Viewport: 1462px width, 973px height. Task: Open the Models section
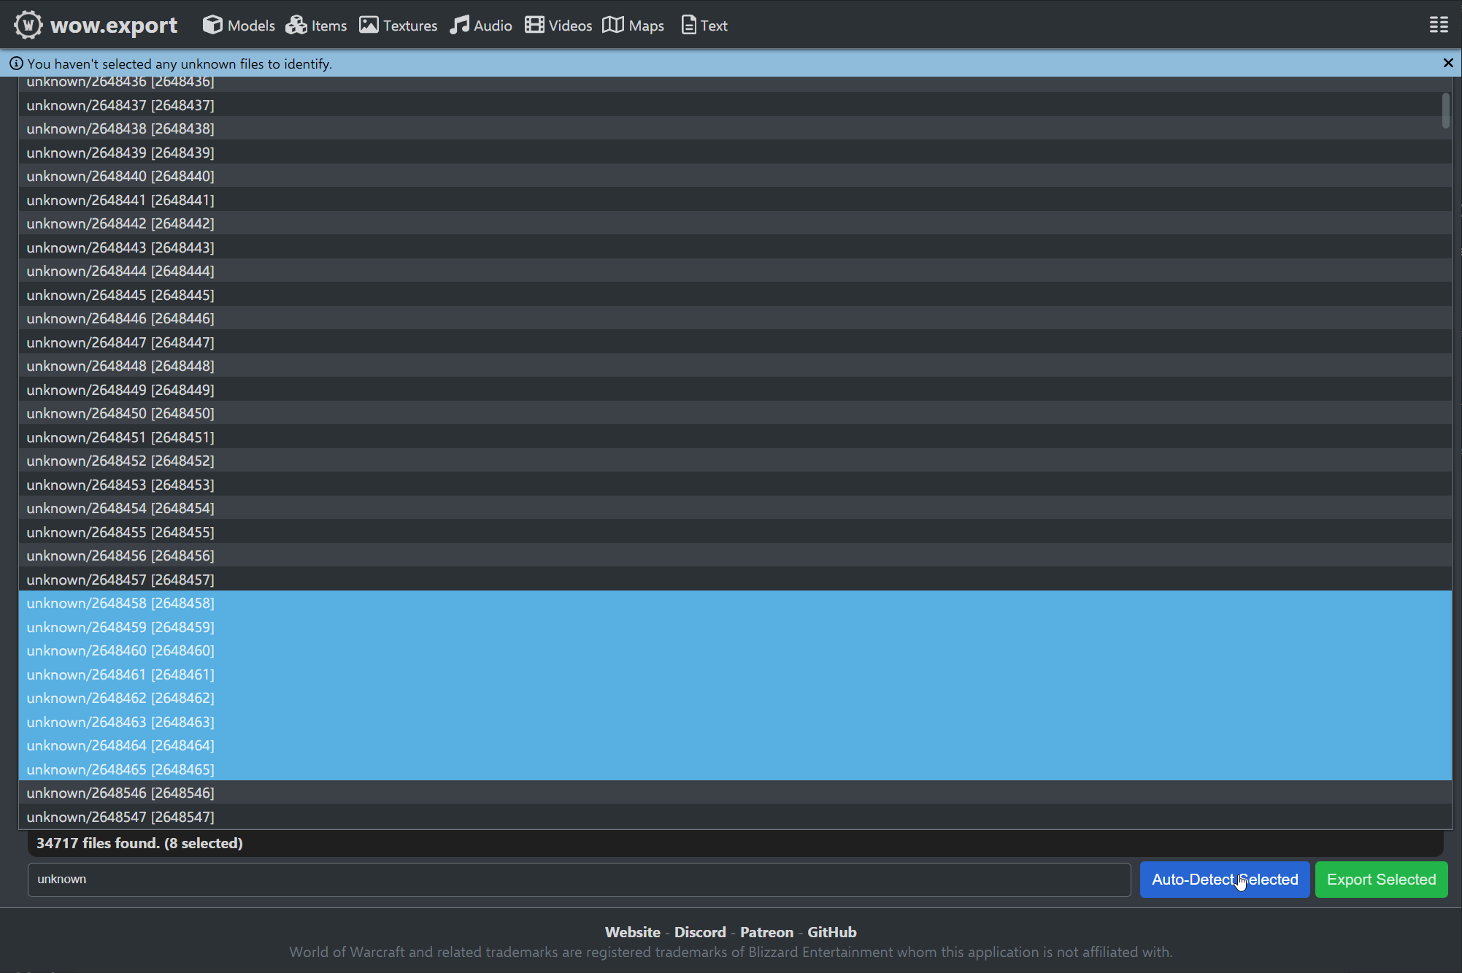238,24
